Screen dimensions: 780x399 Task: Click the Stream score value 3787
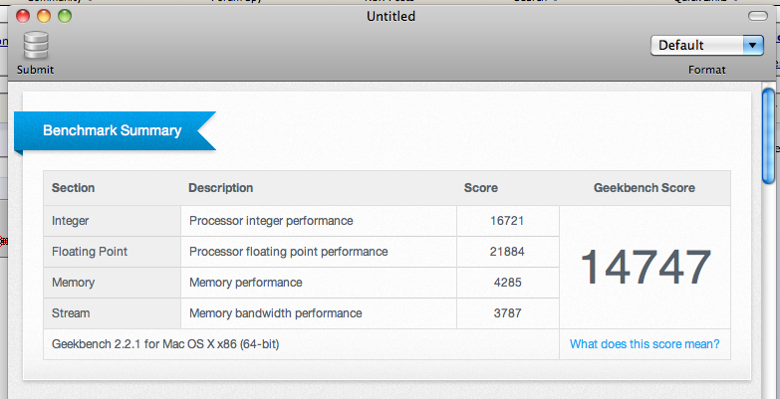click(507, 313)
